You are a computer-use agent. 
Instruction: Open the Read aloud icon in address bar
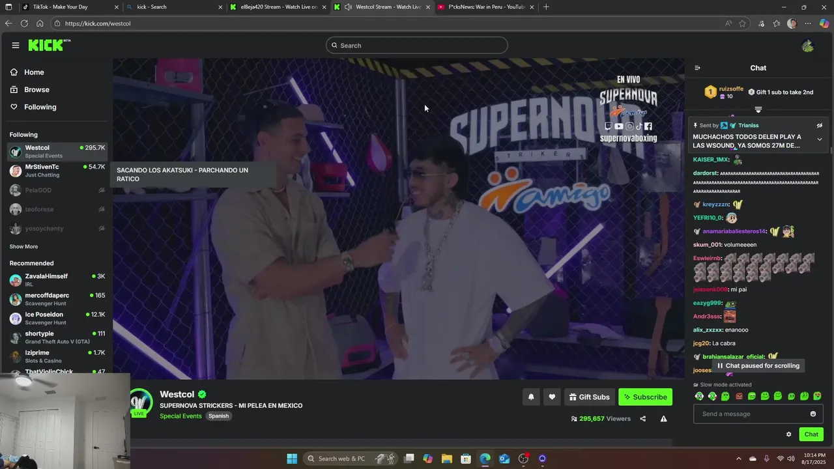click(x=728, y=23)
